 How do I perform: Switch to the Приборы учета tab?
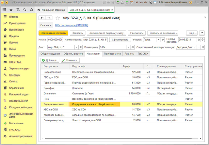point(112,54)
